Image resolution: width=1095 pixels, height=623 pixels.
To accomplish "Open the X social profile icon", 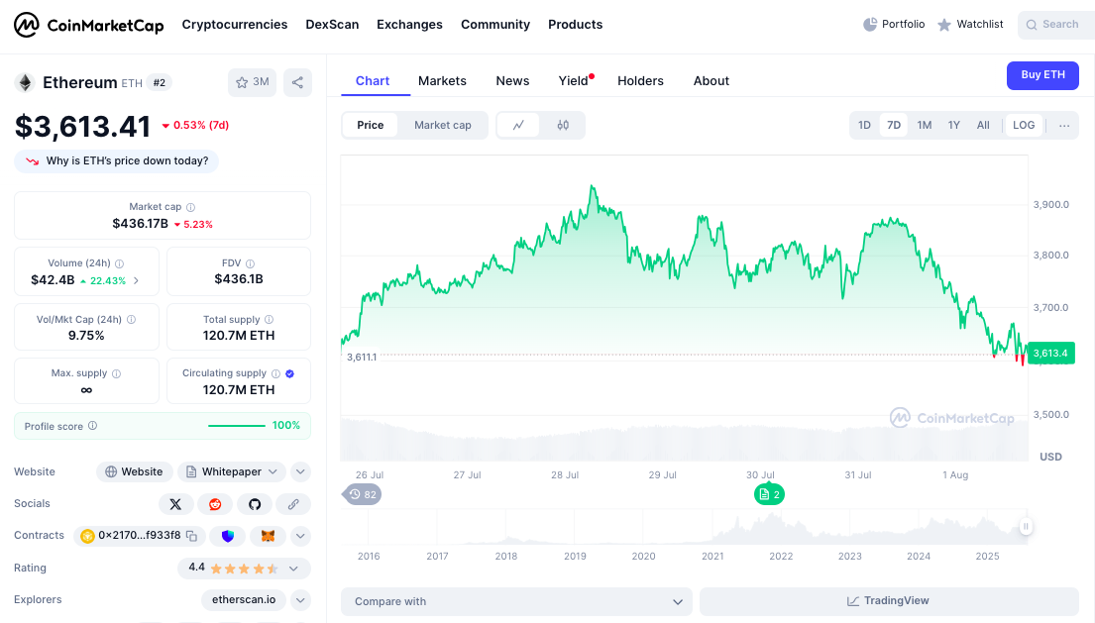I will [175, 504].
